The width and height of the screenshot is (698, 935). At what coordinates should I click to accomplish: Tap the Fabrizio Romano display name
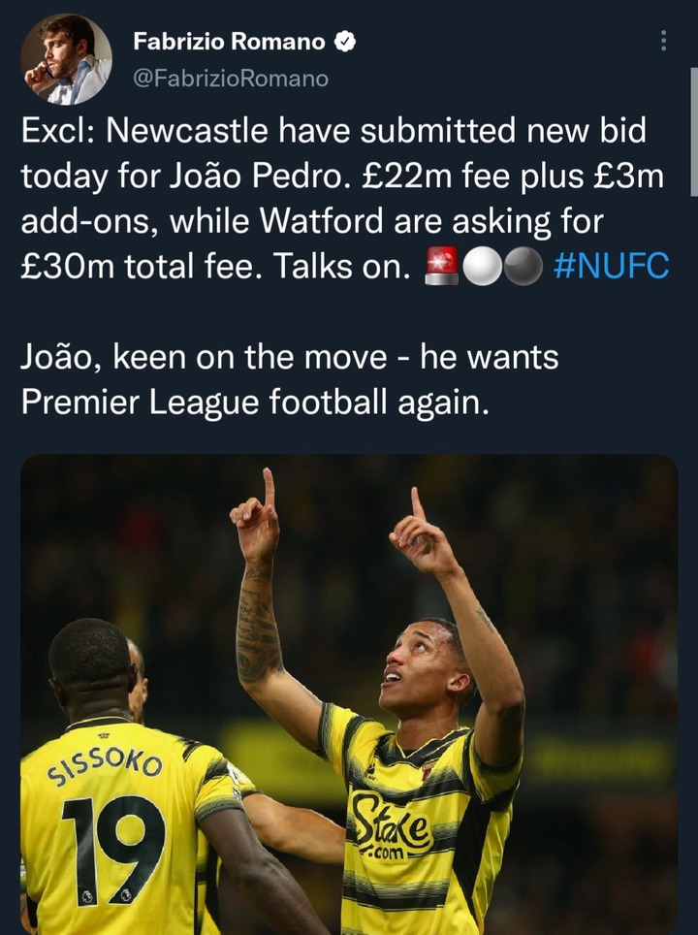coord(229,42)
